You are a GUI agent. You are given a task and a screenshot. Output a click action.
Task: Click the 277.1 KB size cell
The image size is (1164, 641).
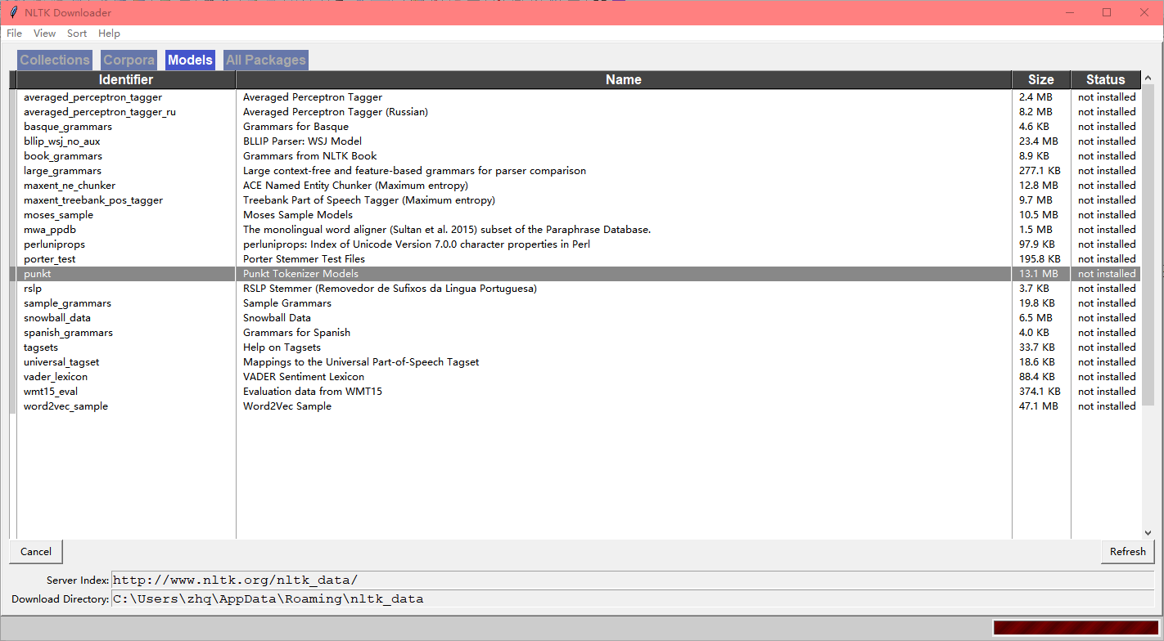[x=1040, y=171]
